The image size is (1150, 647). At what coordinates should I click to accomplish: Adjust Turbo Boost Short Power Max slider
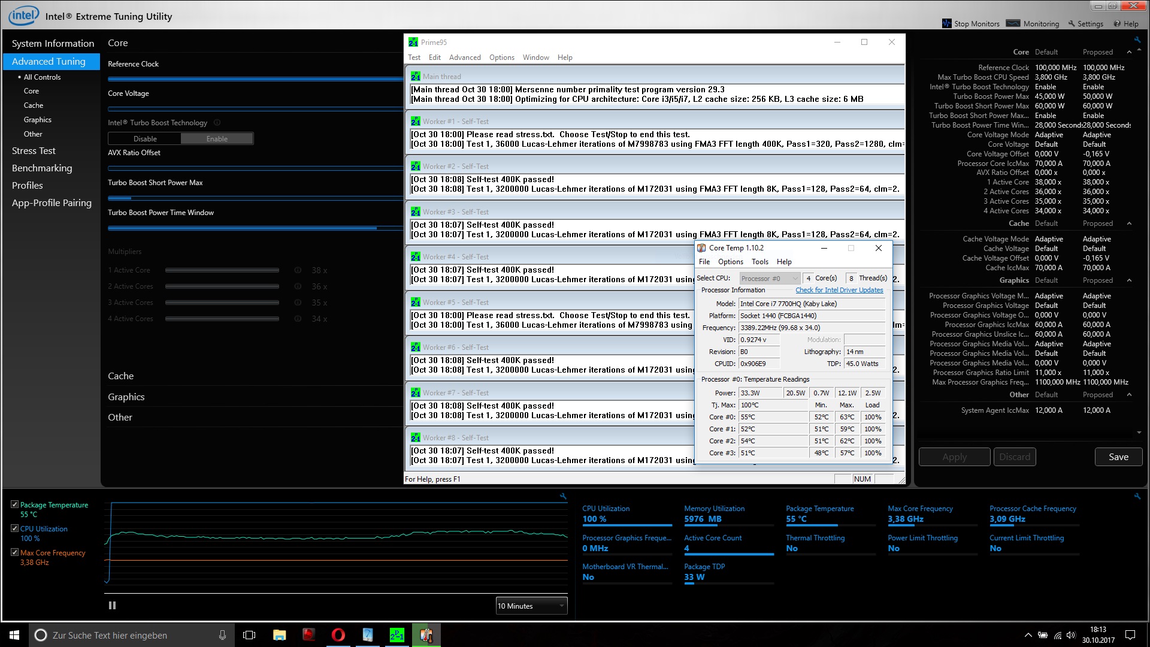(131, 198)
